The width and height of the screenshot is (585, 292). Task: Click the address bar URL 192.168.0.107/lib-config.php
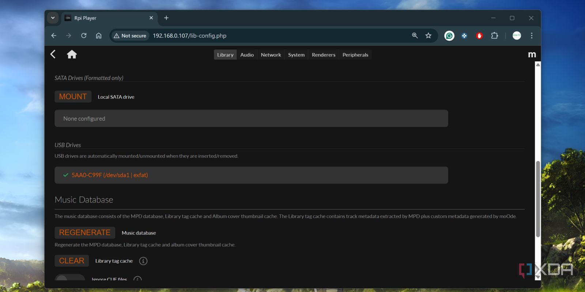(x=189, y=36)
